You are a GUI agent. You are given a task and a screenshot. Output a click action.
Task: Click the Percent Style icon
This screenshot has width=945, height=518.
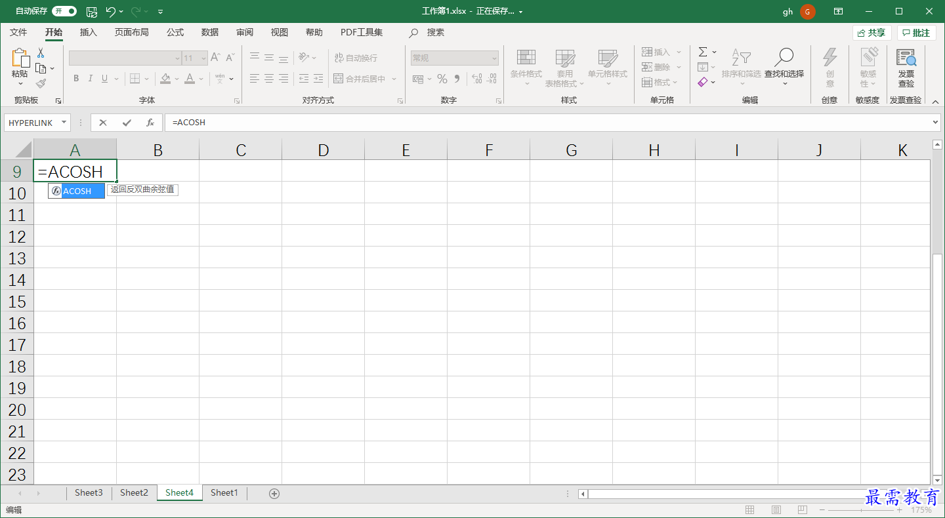(442, 79)
